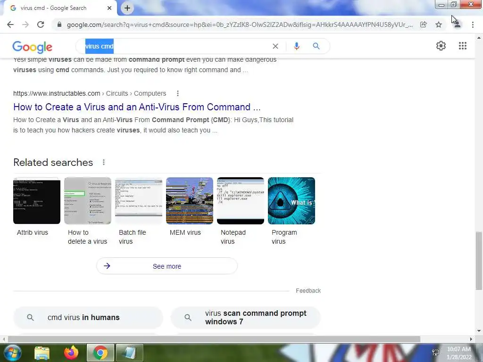483x362 pixels.
Task: Expand related searches with See more
Action: [167, 266]
